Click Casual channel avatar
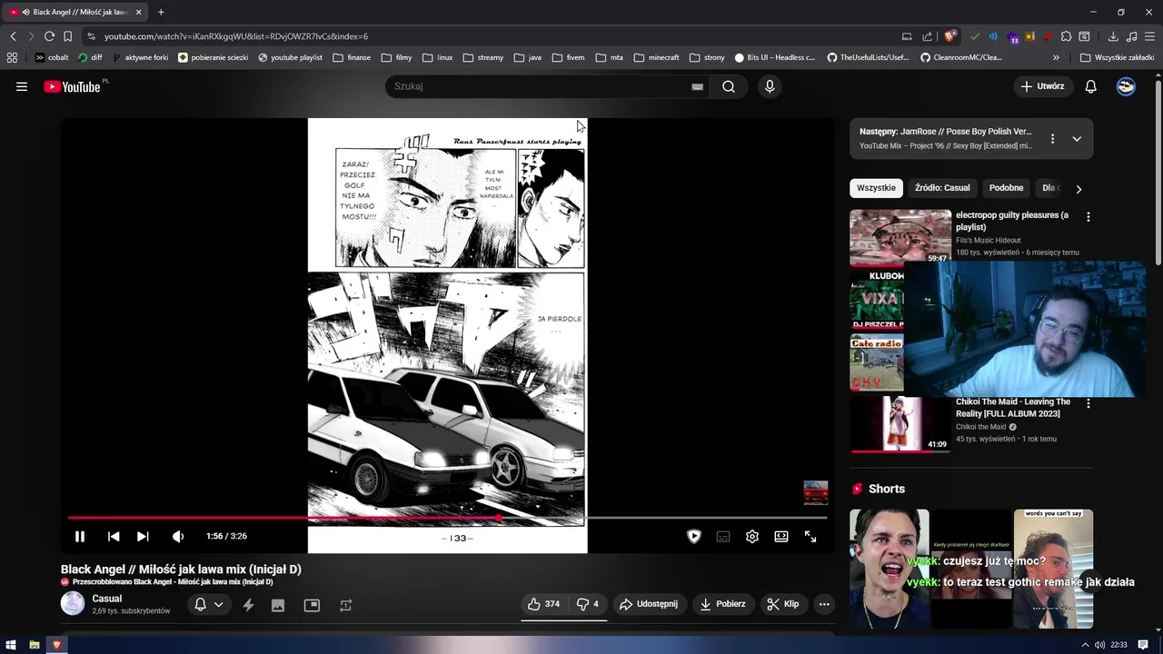The image size is (1163, 654). point(73,603)
